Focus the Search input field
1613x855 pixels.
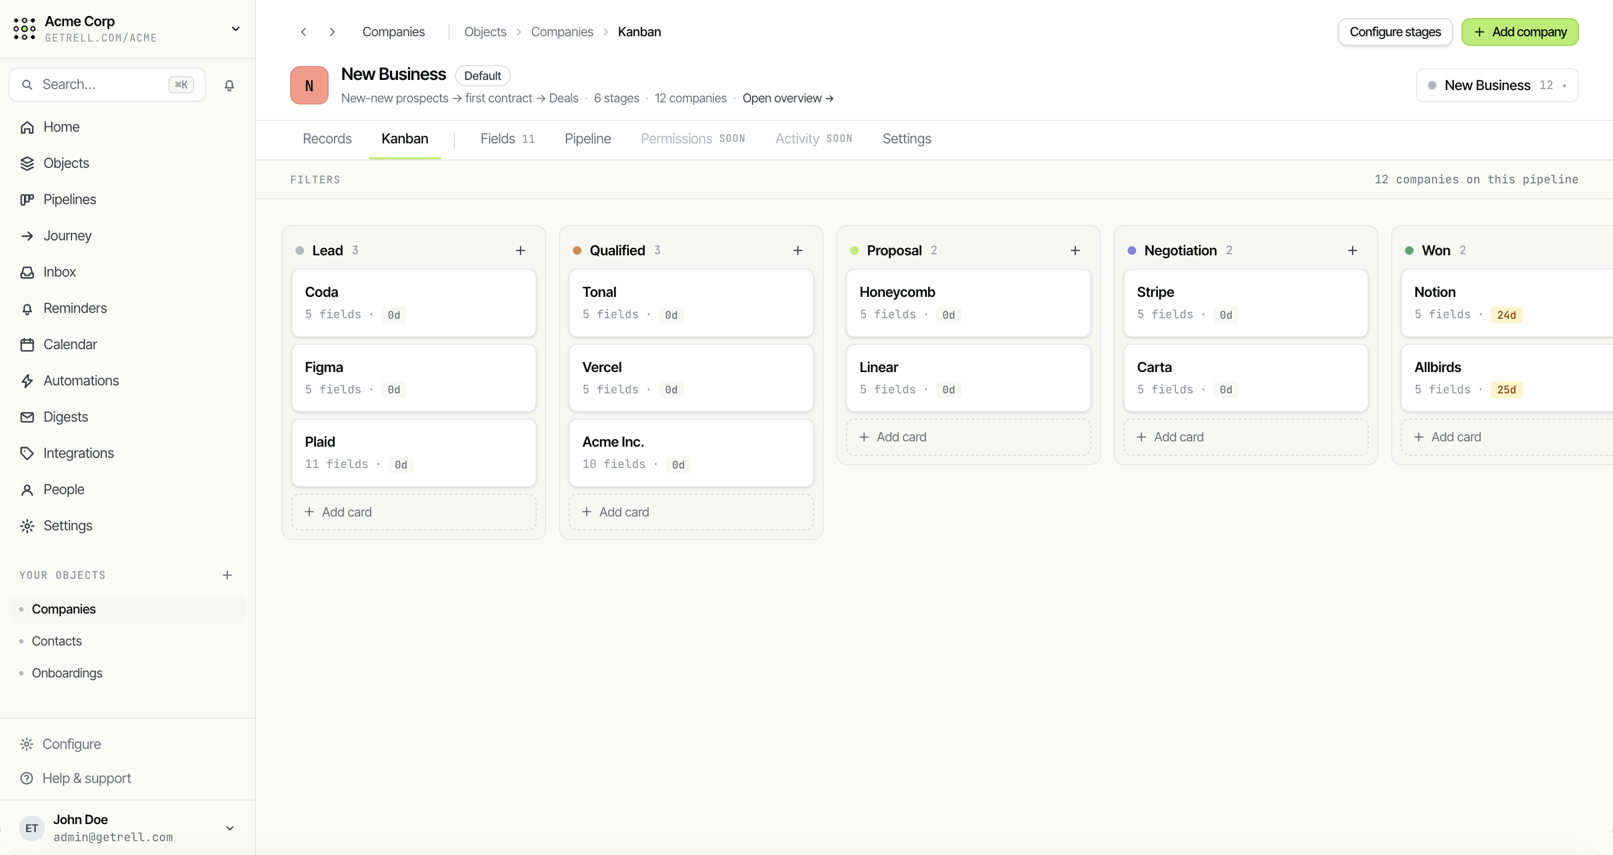point(107,85)
